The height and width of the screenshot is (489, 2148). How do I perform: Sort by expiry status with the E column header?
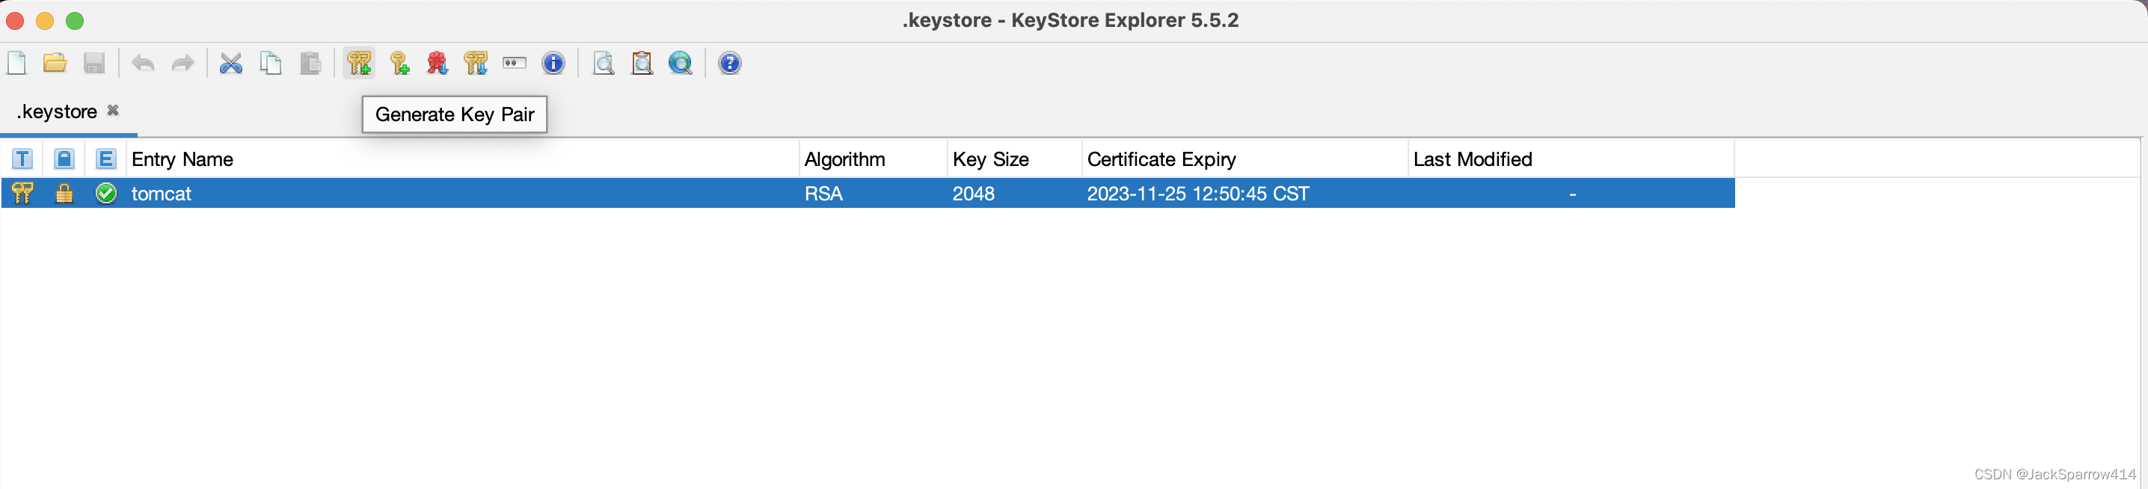coord(106,159)
